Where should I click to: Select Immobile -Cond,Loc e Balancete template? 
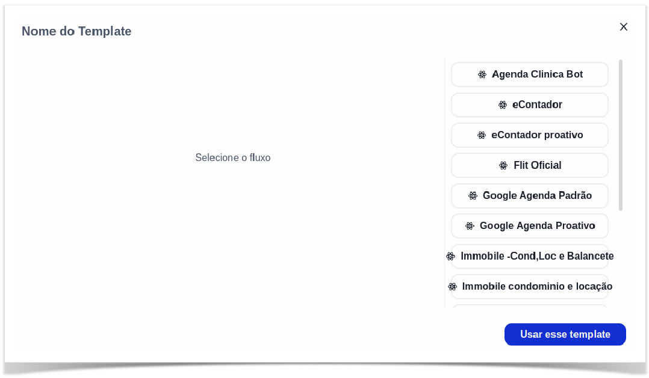pyautogui.click(x=529, y=257)
